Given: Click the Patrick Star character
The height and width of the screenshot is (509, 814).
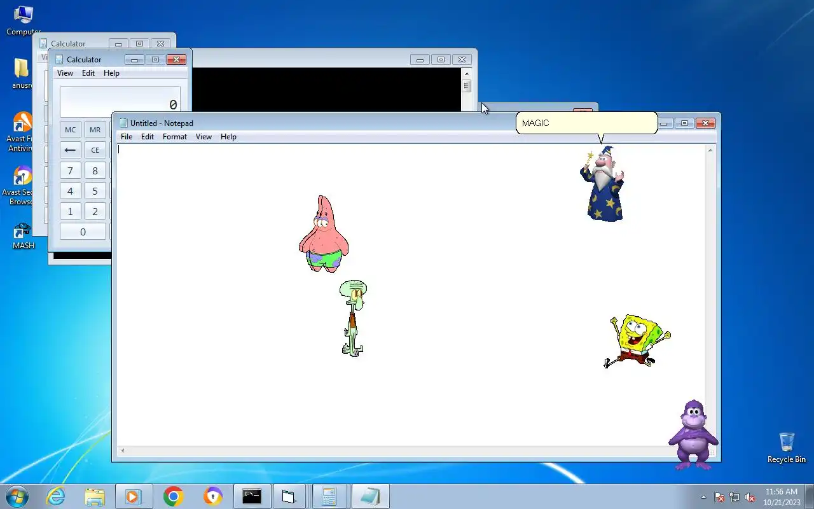Looking at the screenshot, I should tap(324, 234).
